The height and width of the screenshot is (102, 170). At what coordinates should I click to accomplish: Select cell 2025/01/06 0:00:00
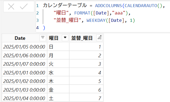(25, 55)
